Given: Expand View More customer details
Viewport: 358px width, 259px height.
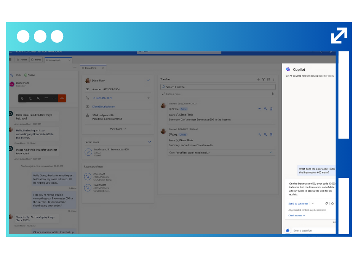Looking at the screenshot, I should 118,129.
